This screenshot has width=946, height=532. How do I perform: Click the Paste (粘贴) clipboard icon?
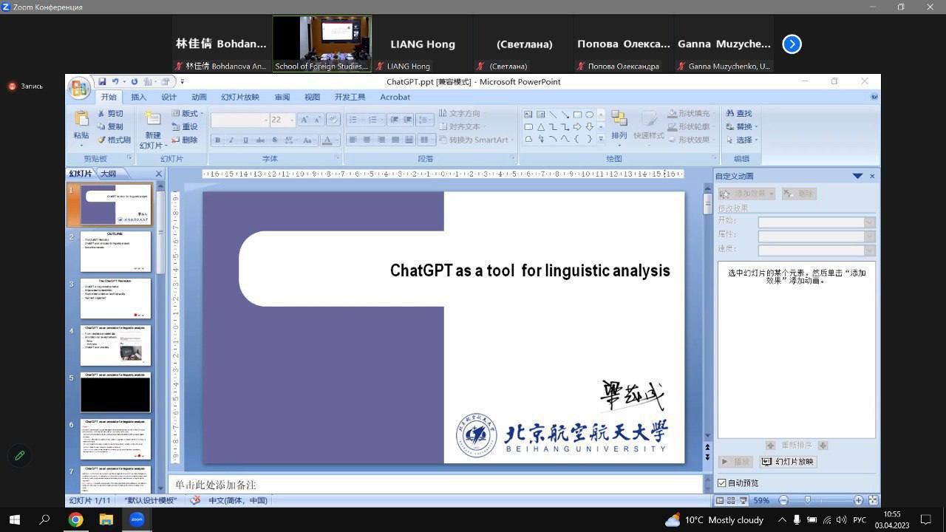[81, 118]
